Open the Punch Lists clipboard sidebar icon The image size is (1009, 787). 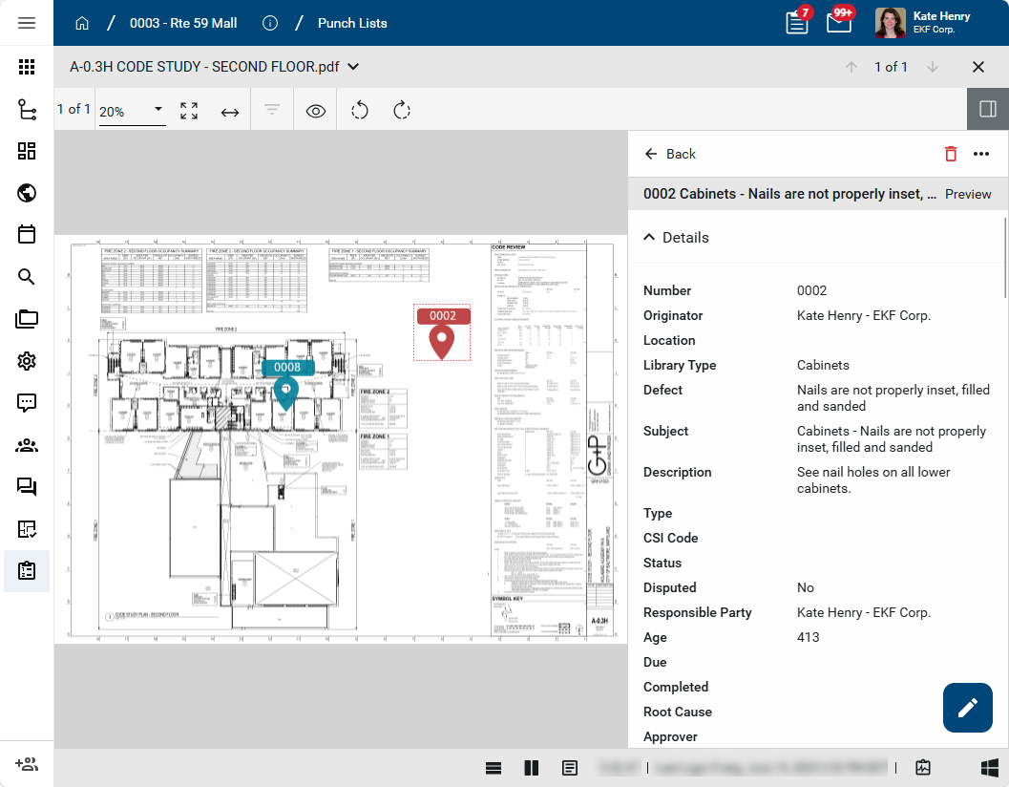pos(27,571)
